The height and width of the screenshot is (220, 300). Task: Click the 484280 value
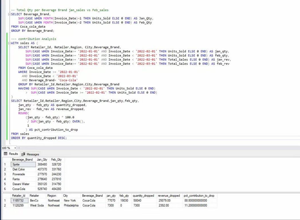click(56, 189)
